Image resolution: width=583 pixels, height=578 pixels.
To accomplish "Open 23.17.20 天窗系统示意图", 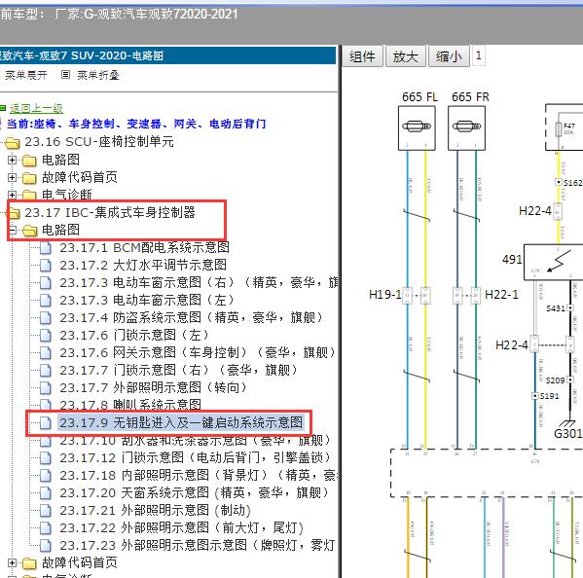I will [x=195, y=493].
